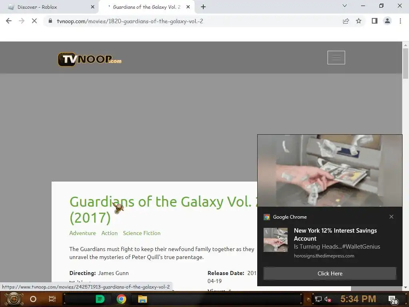Viewport: 409px width, 307px height.
Task: Click the Click Here notification button
Action: click(330, 273)
